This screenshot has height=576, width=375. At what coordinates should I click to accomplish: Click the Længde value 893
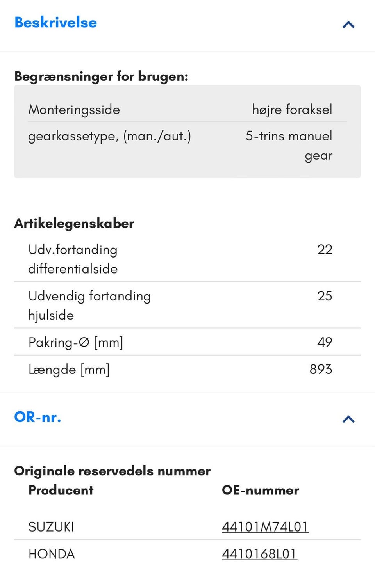[x=320, y=369]
